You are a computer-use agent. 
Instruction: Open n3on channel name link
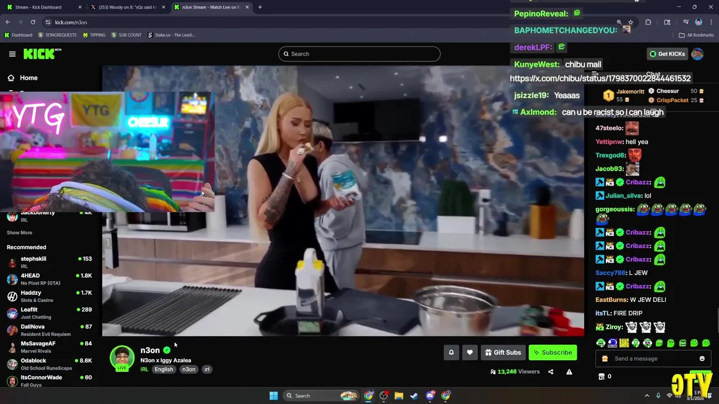tap(150, 350)
